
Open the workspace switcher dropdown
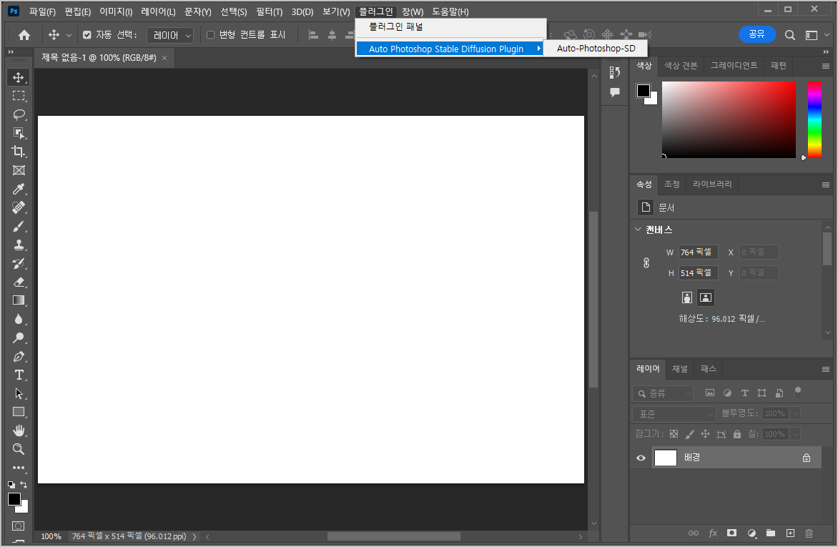click(817, 35)
